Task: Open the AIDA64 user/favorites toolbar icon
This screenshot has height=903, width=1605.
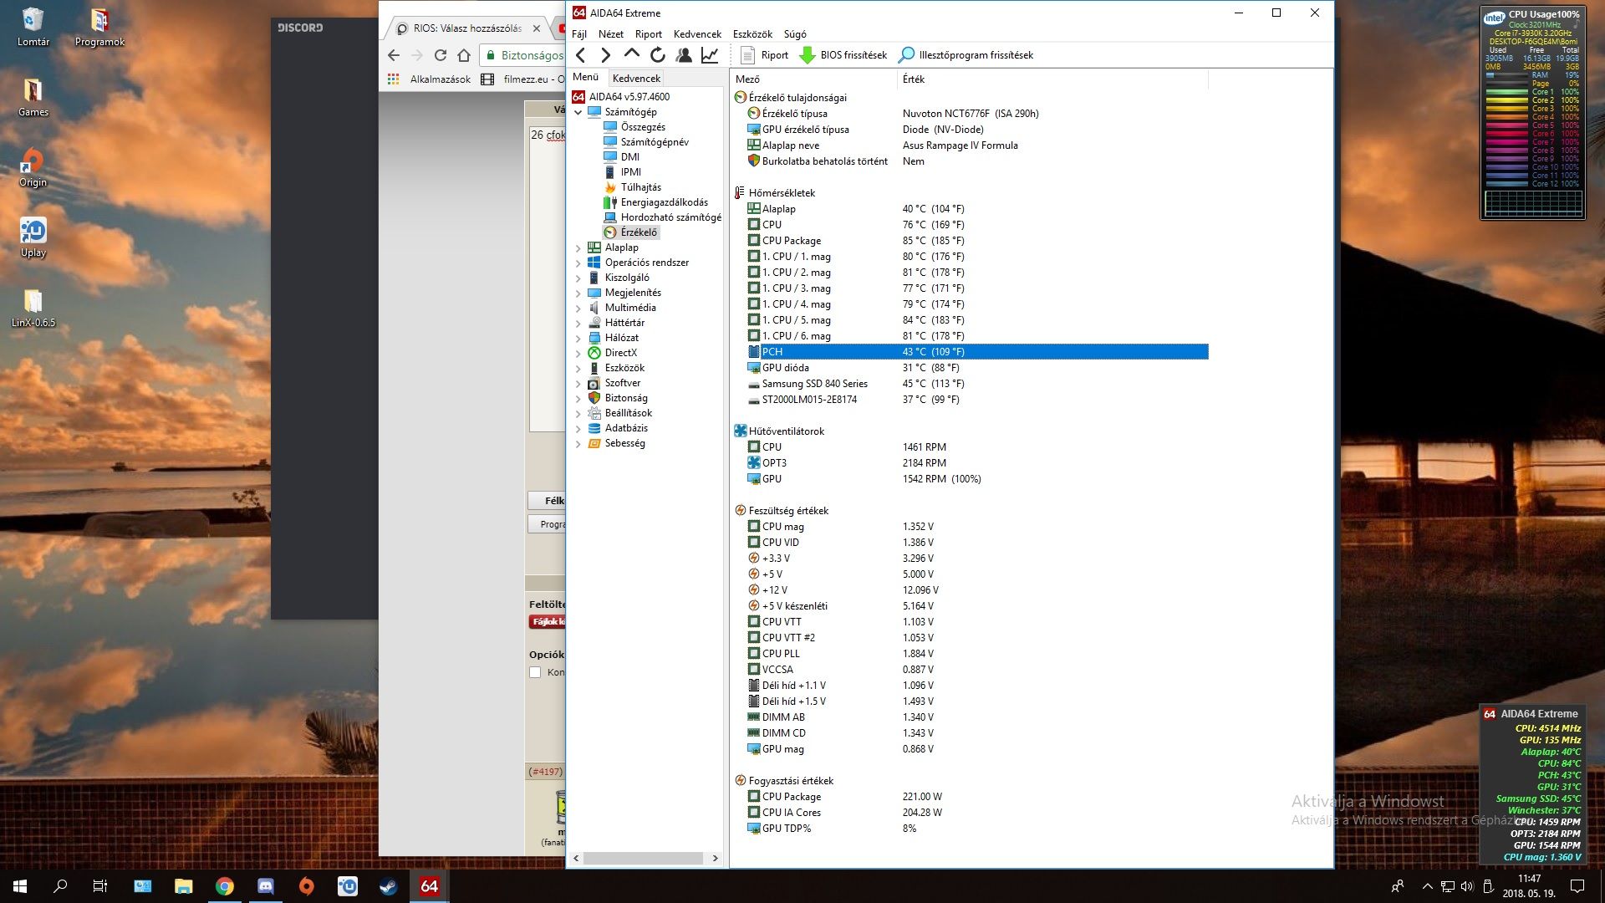Action: click(x=684, y=55)
